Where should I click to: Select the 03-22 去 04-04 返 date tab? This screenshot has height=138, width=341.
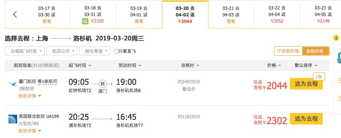(277, 15)
